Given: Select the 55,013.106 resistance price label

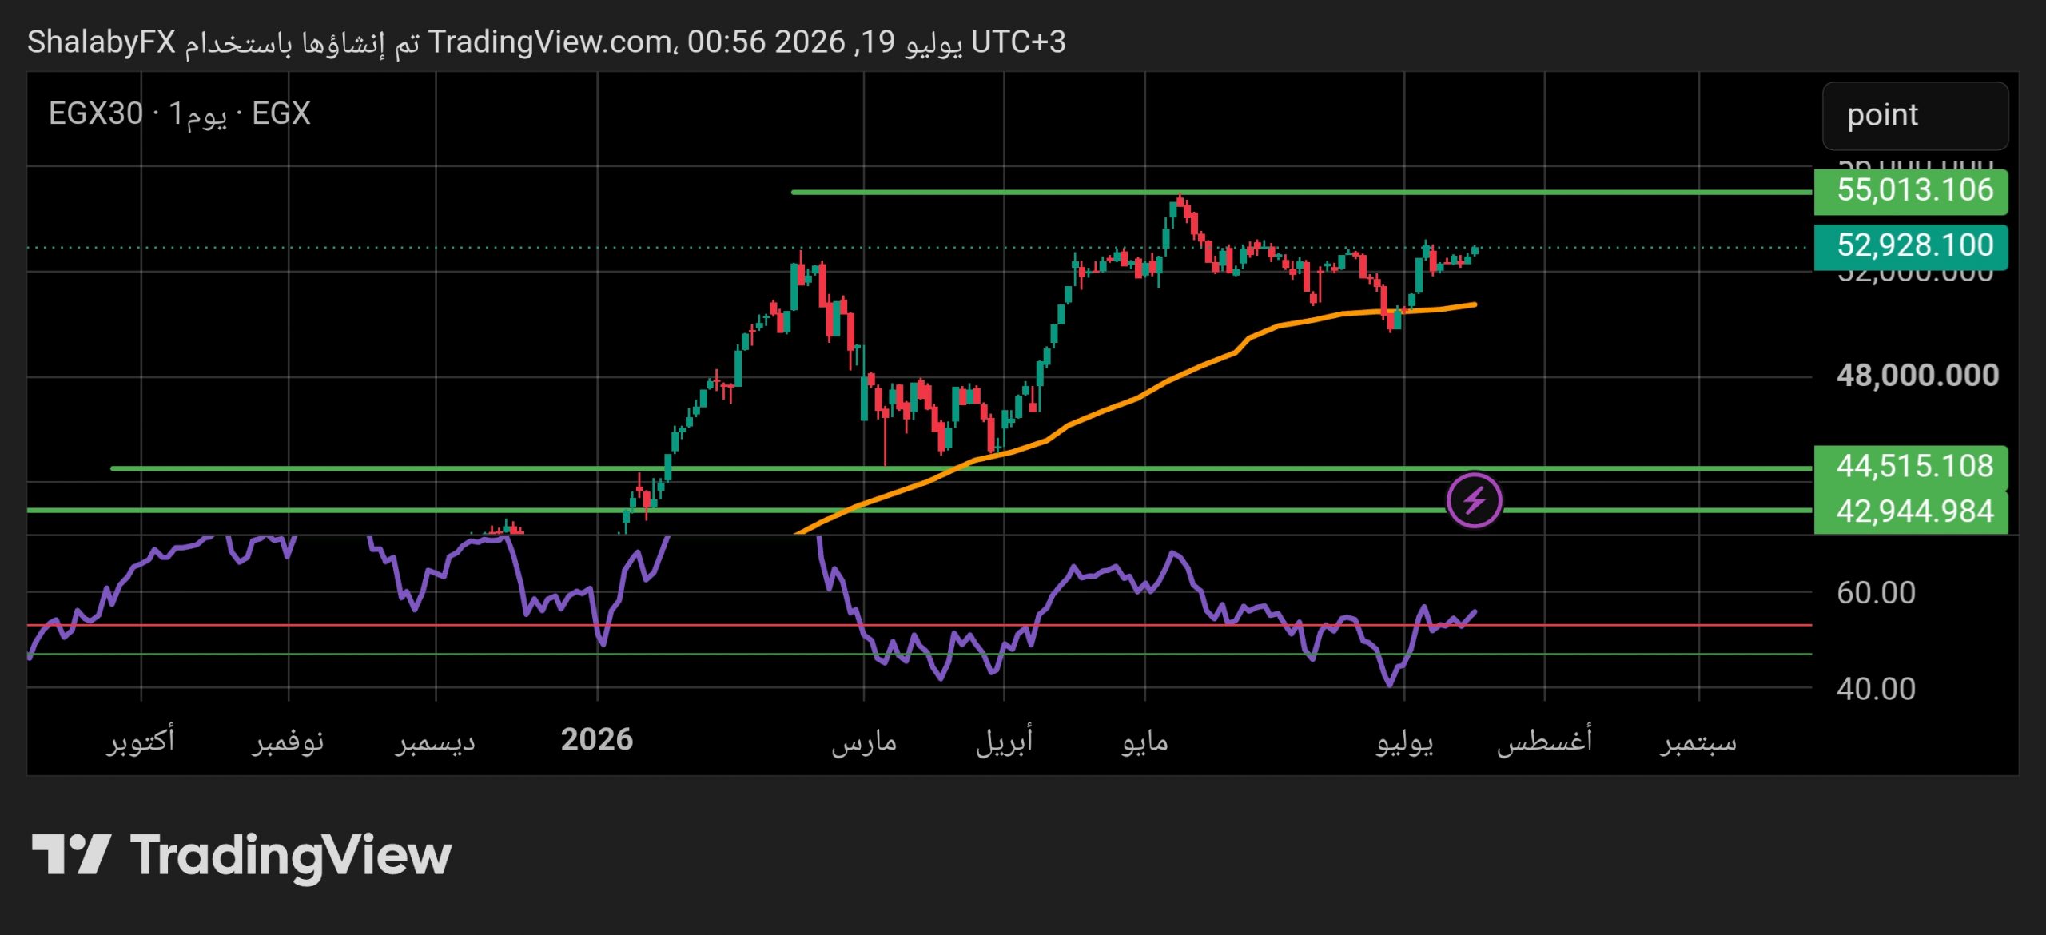Looking at the screenshot, I should click(1910, 191).
